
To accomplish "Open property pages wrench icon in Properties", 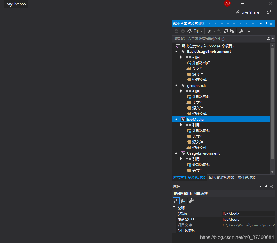I will pyautogui.click(x=192, y=201).
